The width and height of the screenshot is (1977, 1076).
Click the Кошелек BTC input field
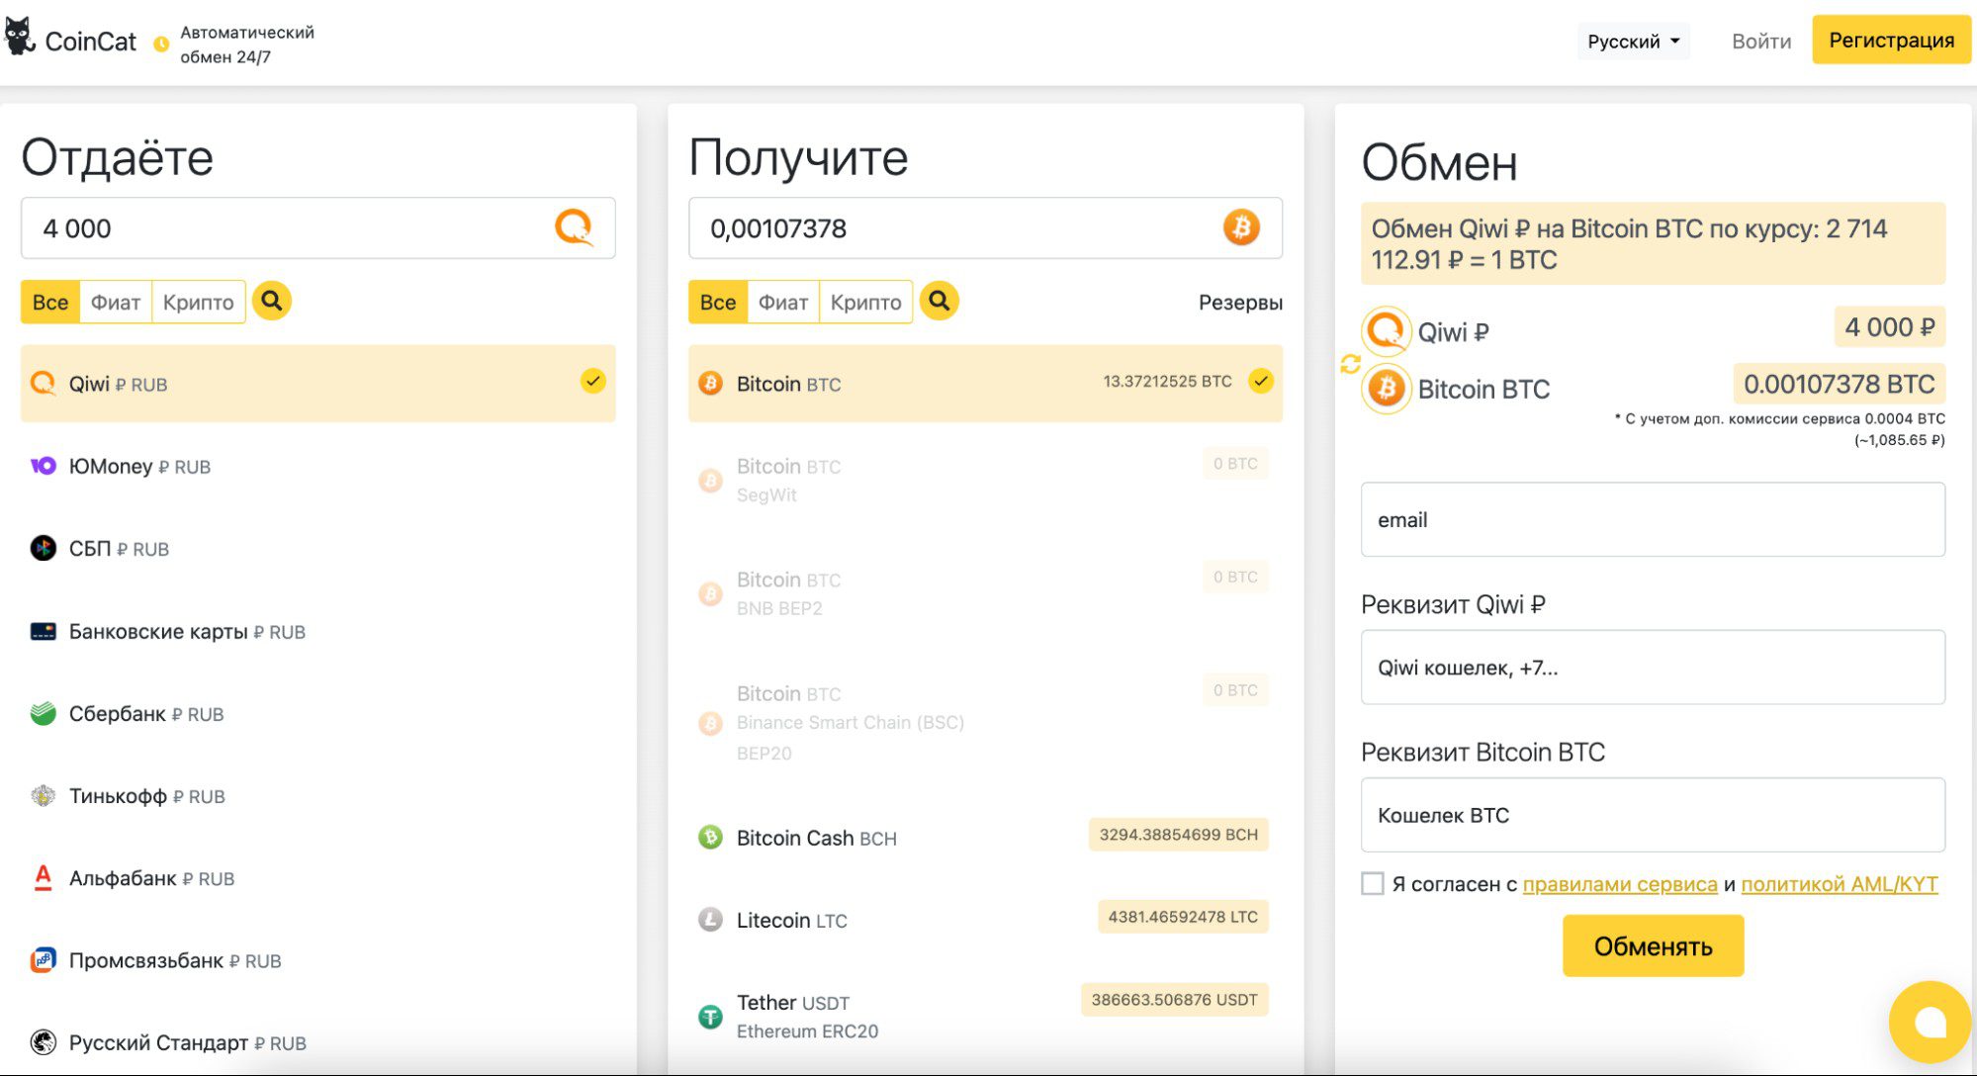(x=1653, y=814)
